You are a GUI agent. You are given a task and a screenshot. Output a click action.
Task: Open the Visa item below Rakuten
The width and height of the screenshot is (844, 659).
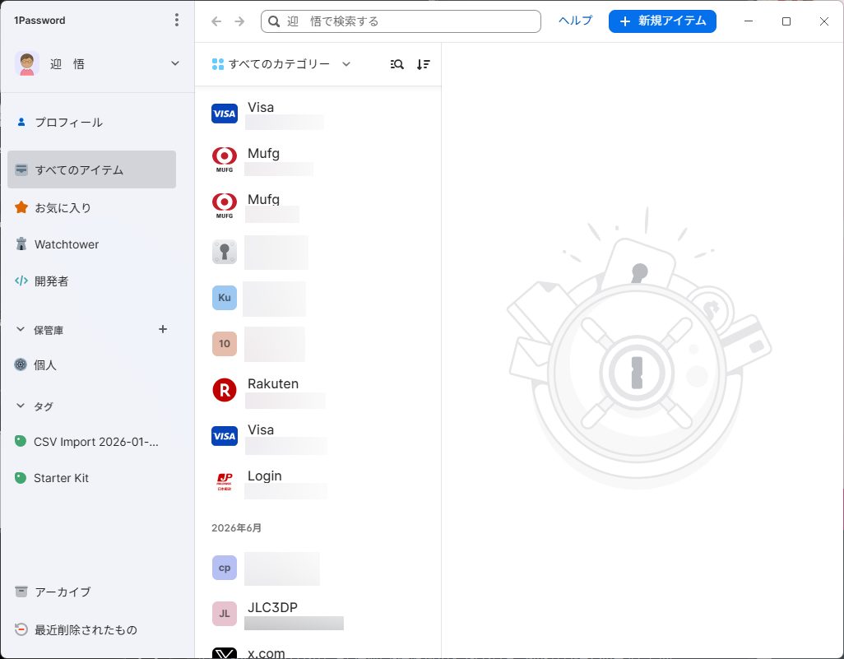click(x=318, y=436)
